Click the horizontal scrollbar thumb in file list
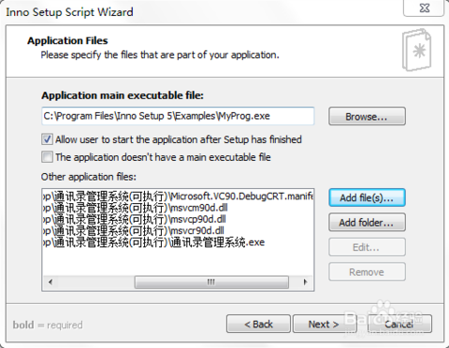The width and height of the screenshot is (449, 348). pyautogui.click(x=211, y=283)
